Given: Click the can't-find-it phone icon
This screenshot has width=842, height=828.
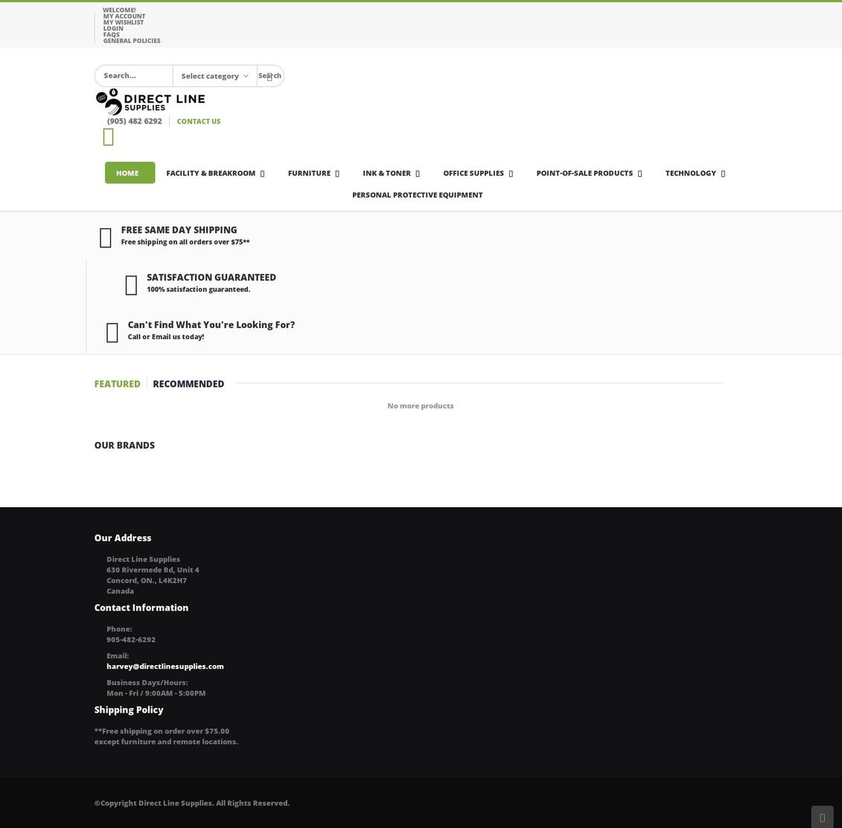Looking at the screenshot, I should click(112, 332).
